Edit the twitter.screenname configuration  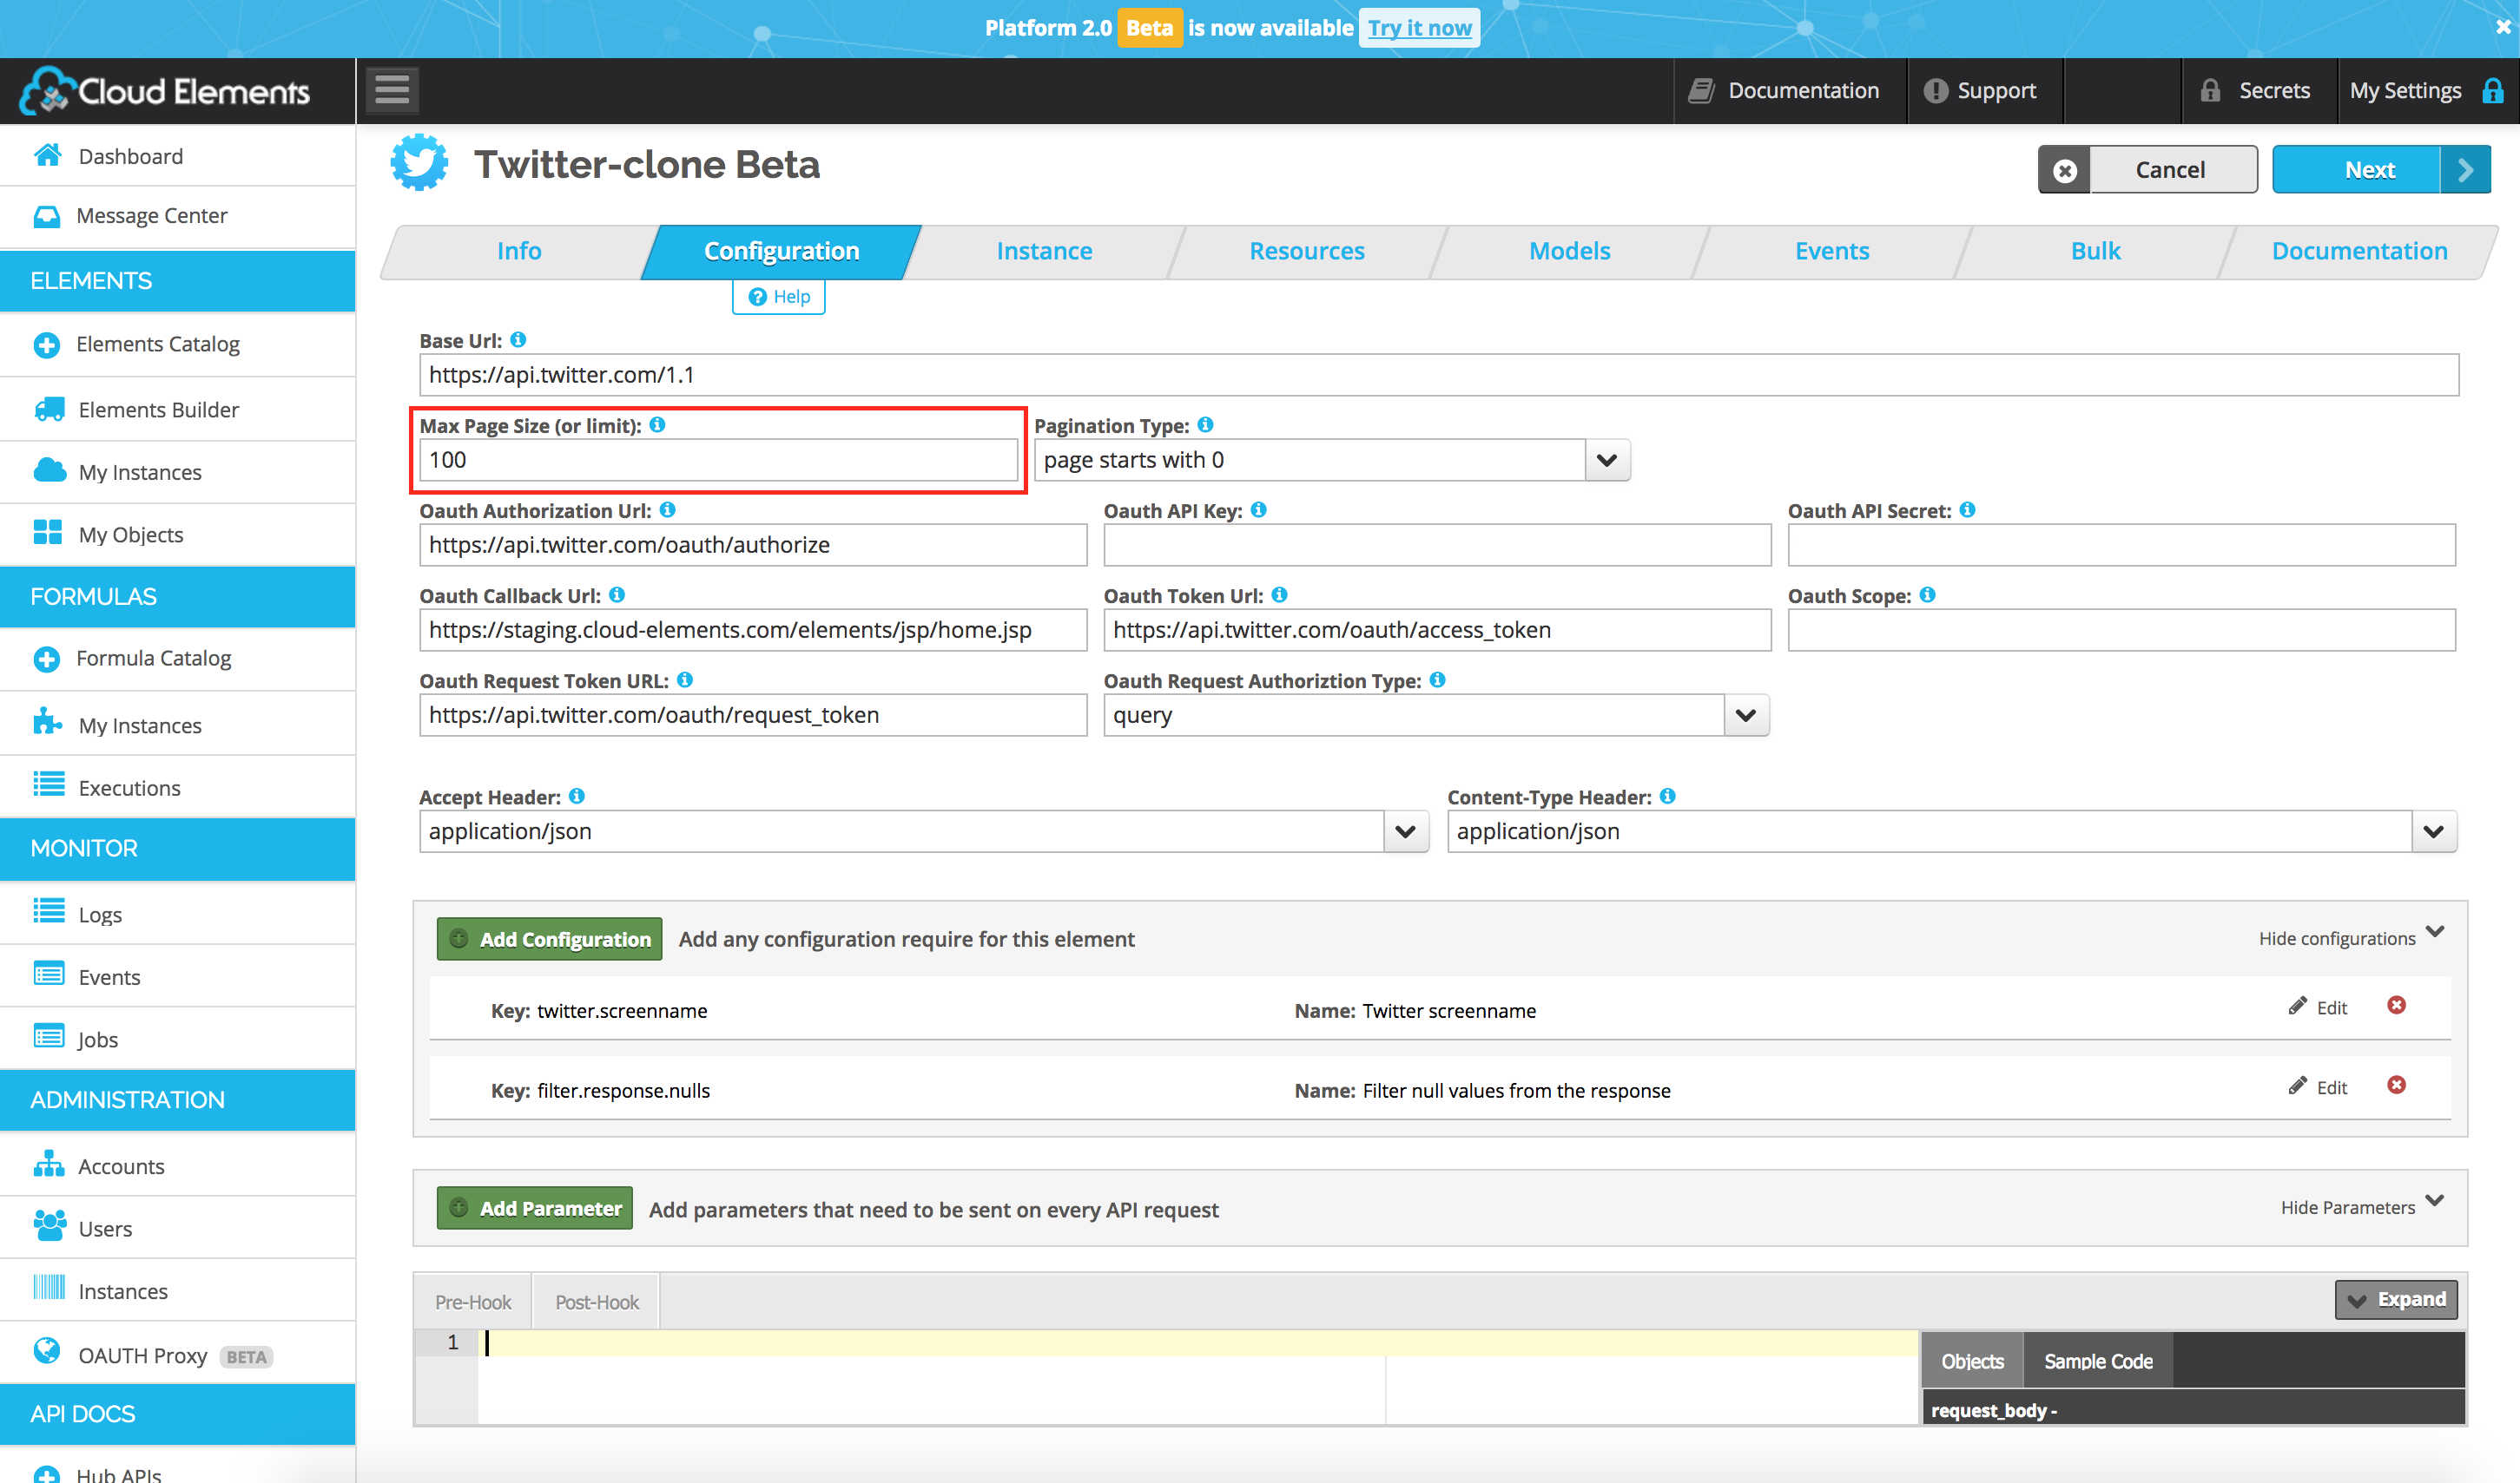2318,1007
